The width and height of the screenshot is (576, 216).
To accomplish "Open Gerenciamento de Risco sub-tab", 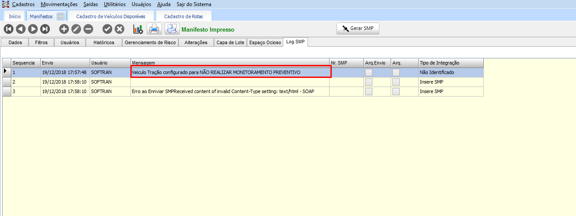I will tap(150, 42).
